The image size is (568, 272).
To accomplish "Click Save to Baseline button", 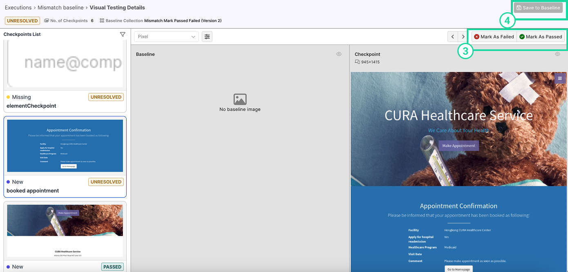I will pos(538,8).
